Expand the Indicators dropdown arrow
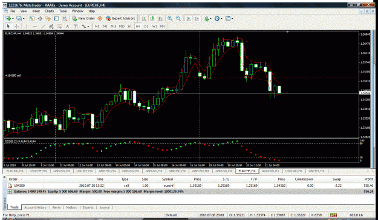This screenshot has height=220, width=378. pos(210,19)
